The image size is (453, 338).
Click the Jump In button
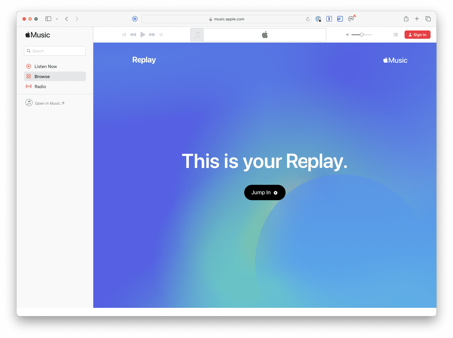tap(265, 193)
